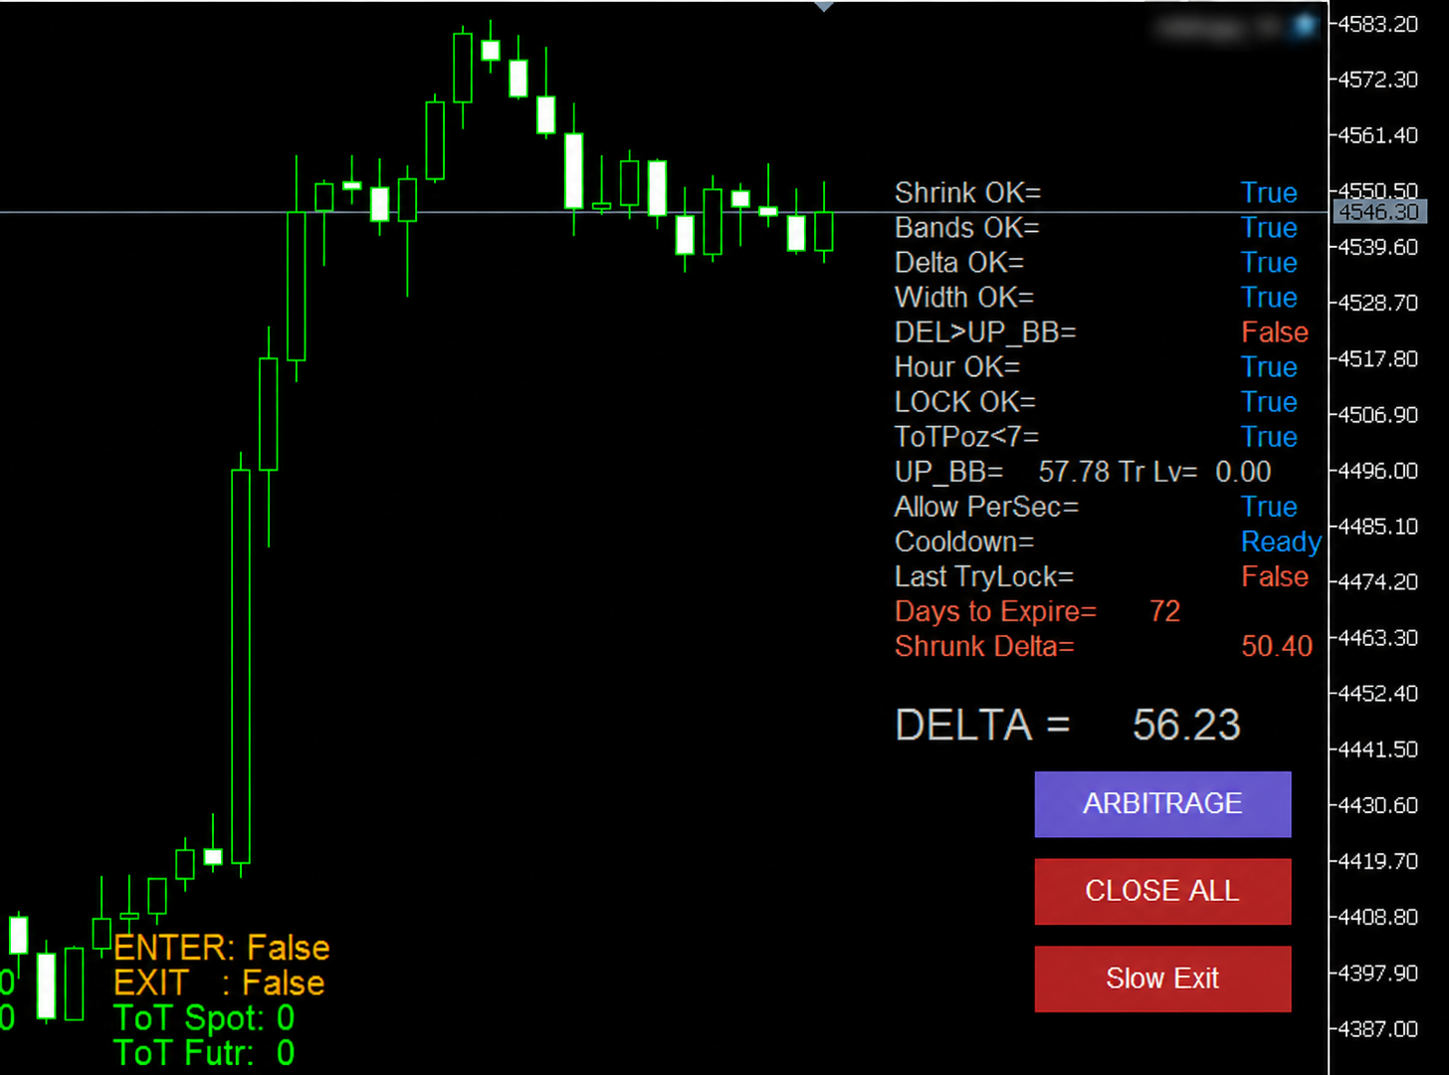Click the UP_BB value 57.78
This screenshot has width=1449, height=1075.
(x=1075, y=472)
